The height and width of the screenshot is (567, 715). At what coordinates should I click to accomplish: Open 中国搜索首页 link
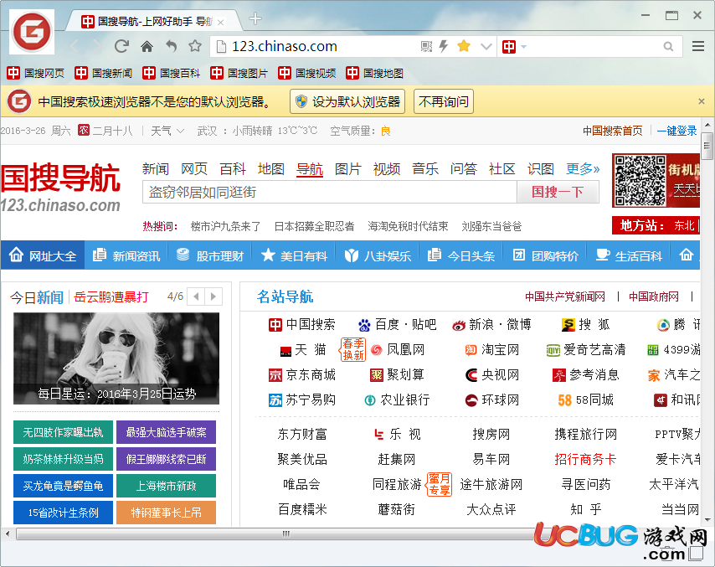[x=612, y=131]
